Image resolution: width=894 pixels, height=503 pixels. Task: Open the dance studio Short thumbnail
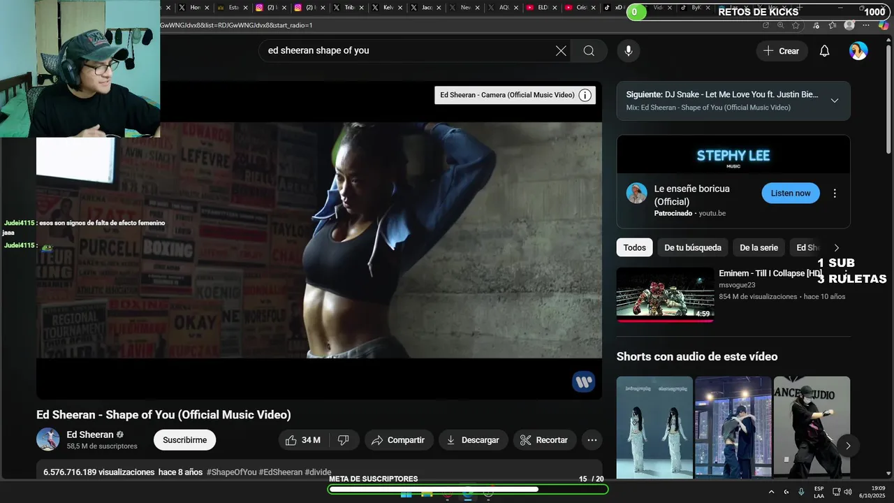coord(812,428)
